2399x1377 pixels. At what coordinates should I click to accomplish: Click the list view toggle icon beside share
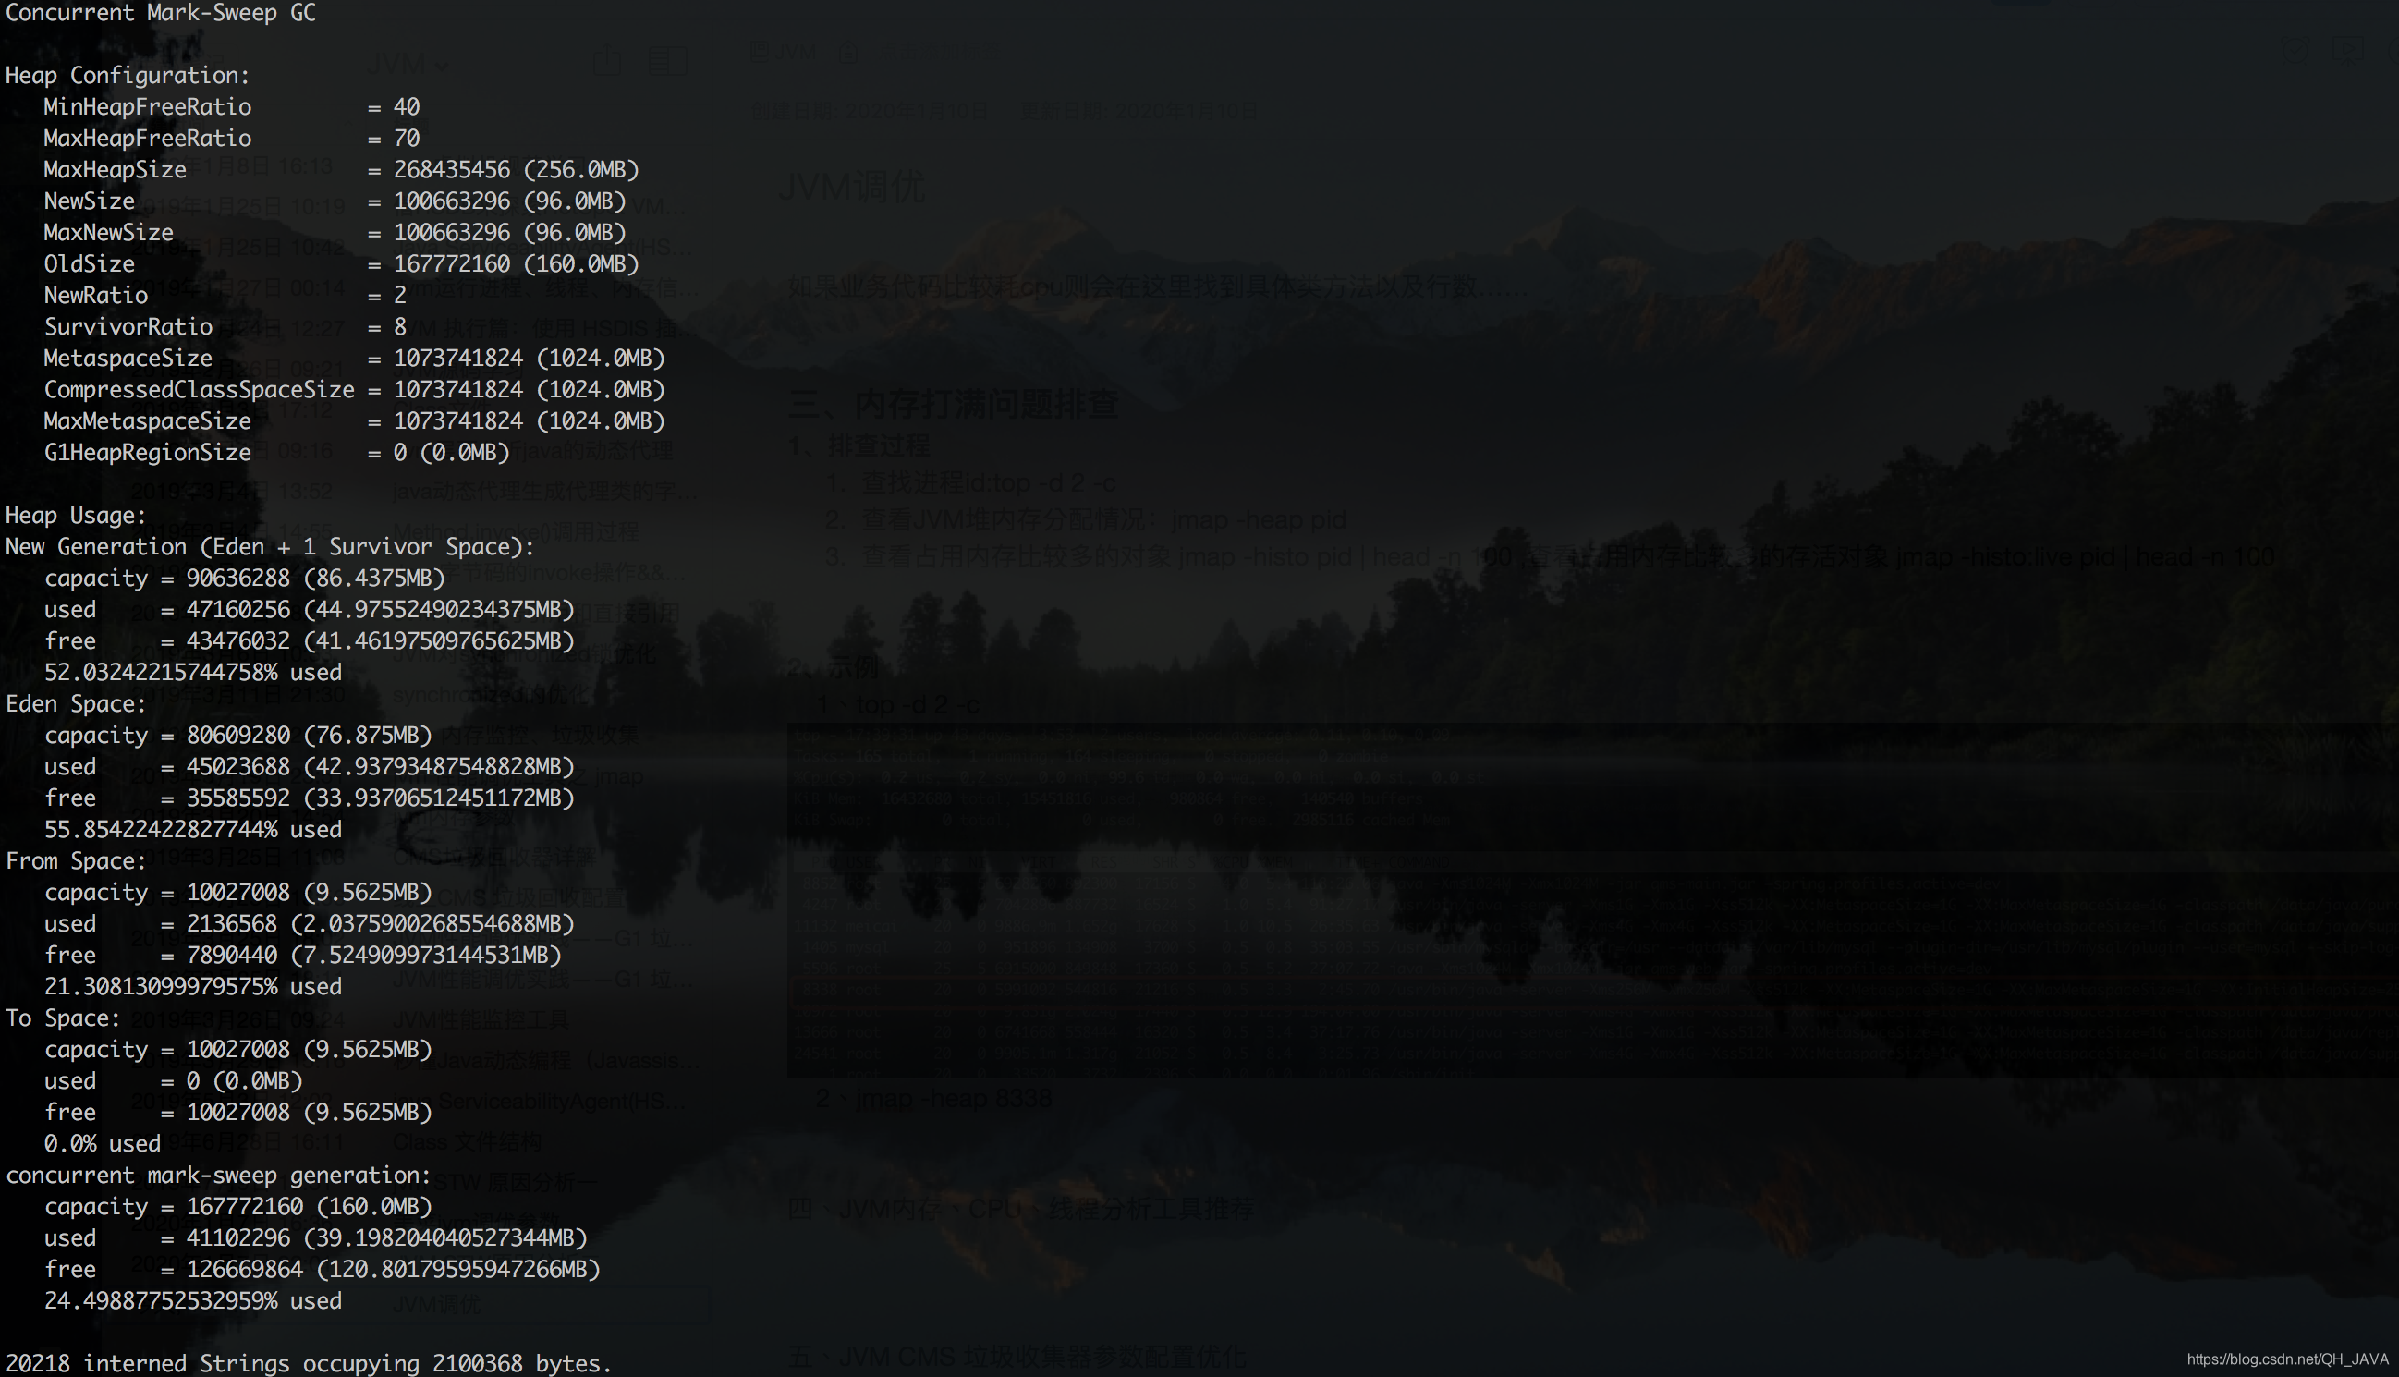[x=666, y=60]
